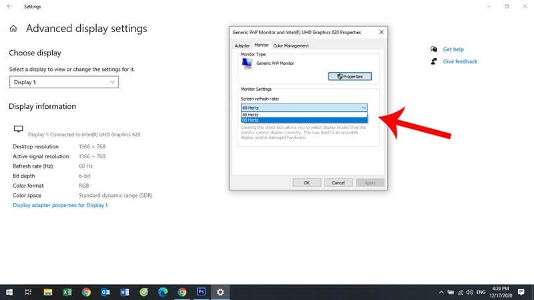Switch to the Adapter tab
The width and height of the screenshot is (534, 300).
[242, 45]
